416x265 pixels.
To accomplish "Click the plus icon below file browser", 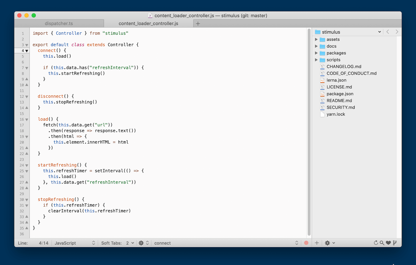I will [317, 243].
